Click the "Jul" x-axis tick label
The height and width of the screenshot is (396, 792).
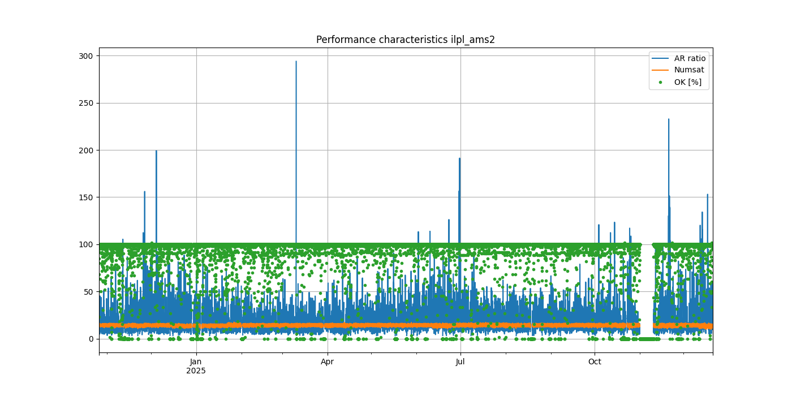(460, 361)
